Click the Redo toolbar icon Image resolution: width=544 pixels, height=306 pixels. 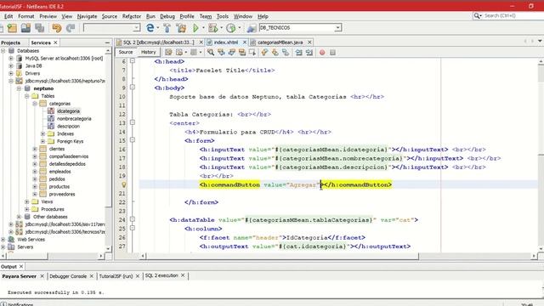pyautogui.click(x=71, y=28)
